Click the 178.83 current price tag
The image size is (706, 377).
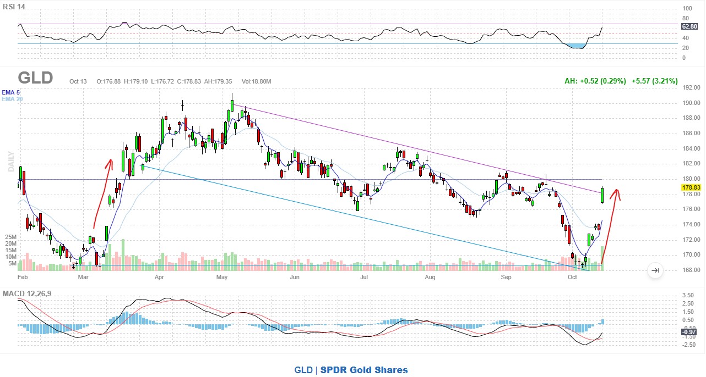point(691,187)
